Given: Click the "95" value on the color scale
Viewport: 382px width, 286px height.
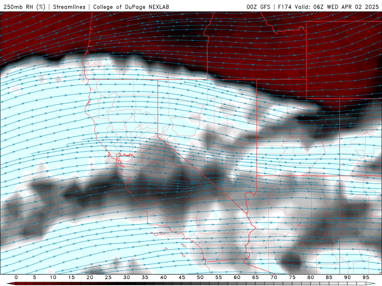Looking at the screenshot, I should click(366, 277).
